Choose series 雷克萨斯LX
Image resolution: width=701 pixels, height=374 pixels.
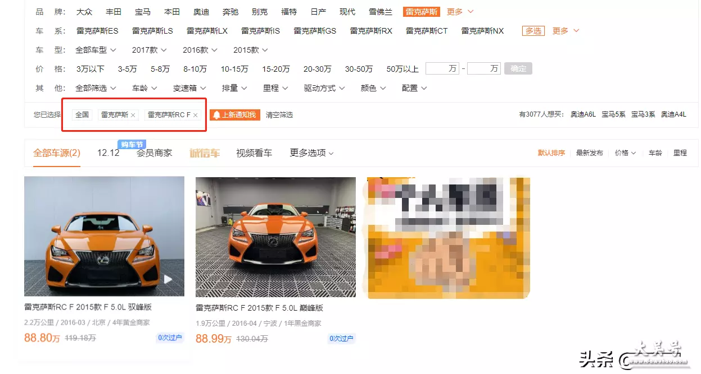(207, 31)
